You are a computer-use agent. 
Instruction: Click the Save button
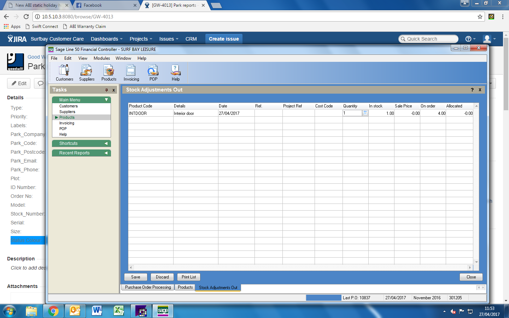pos(136,277)
